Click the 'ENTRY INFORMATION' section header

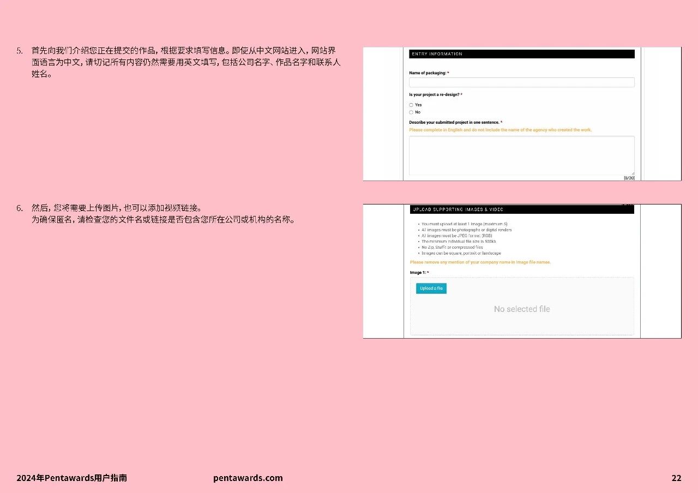[x=522, y=54]
